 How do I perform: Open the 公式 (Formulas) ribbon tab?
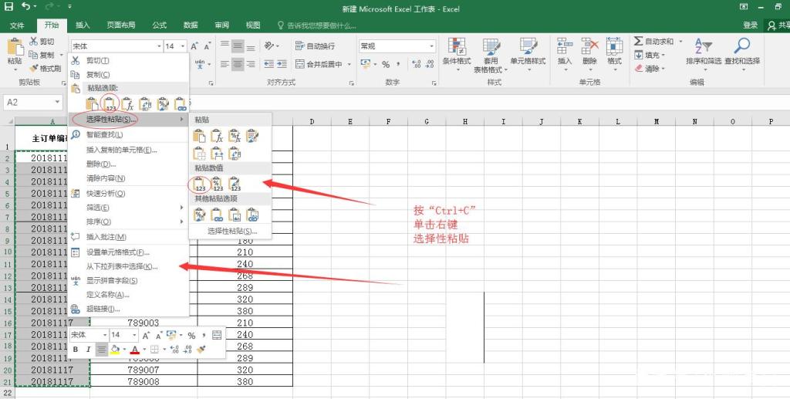click(159, 25)
